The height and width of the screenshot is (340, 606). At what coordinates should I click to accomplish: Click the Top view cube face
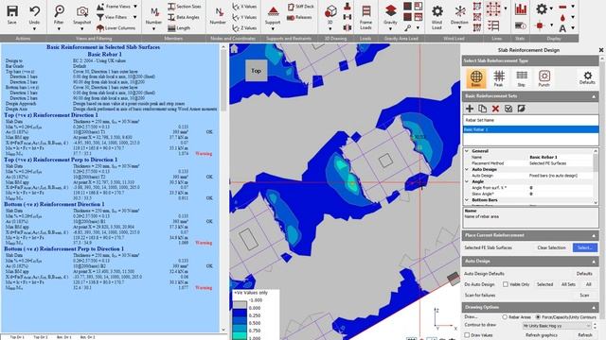[x=256, y=71]
